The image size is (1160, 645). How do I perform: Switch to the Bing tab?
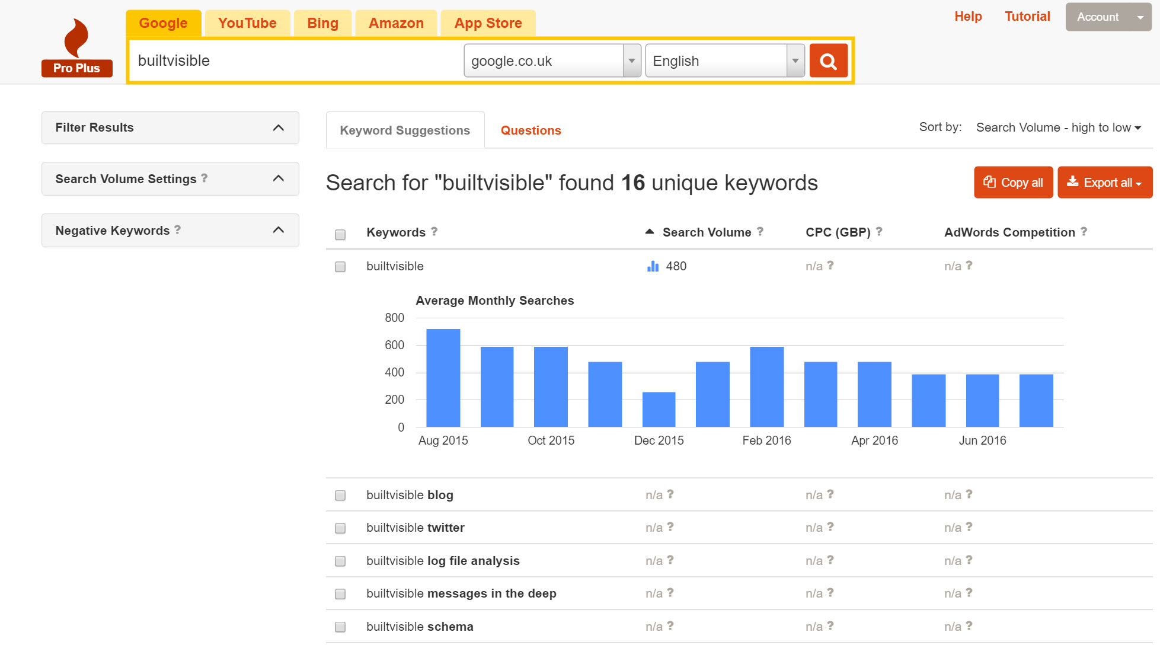322,23
